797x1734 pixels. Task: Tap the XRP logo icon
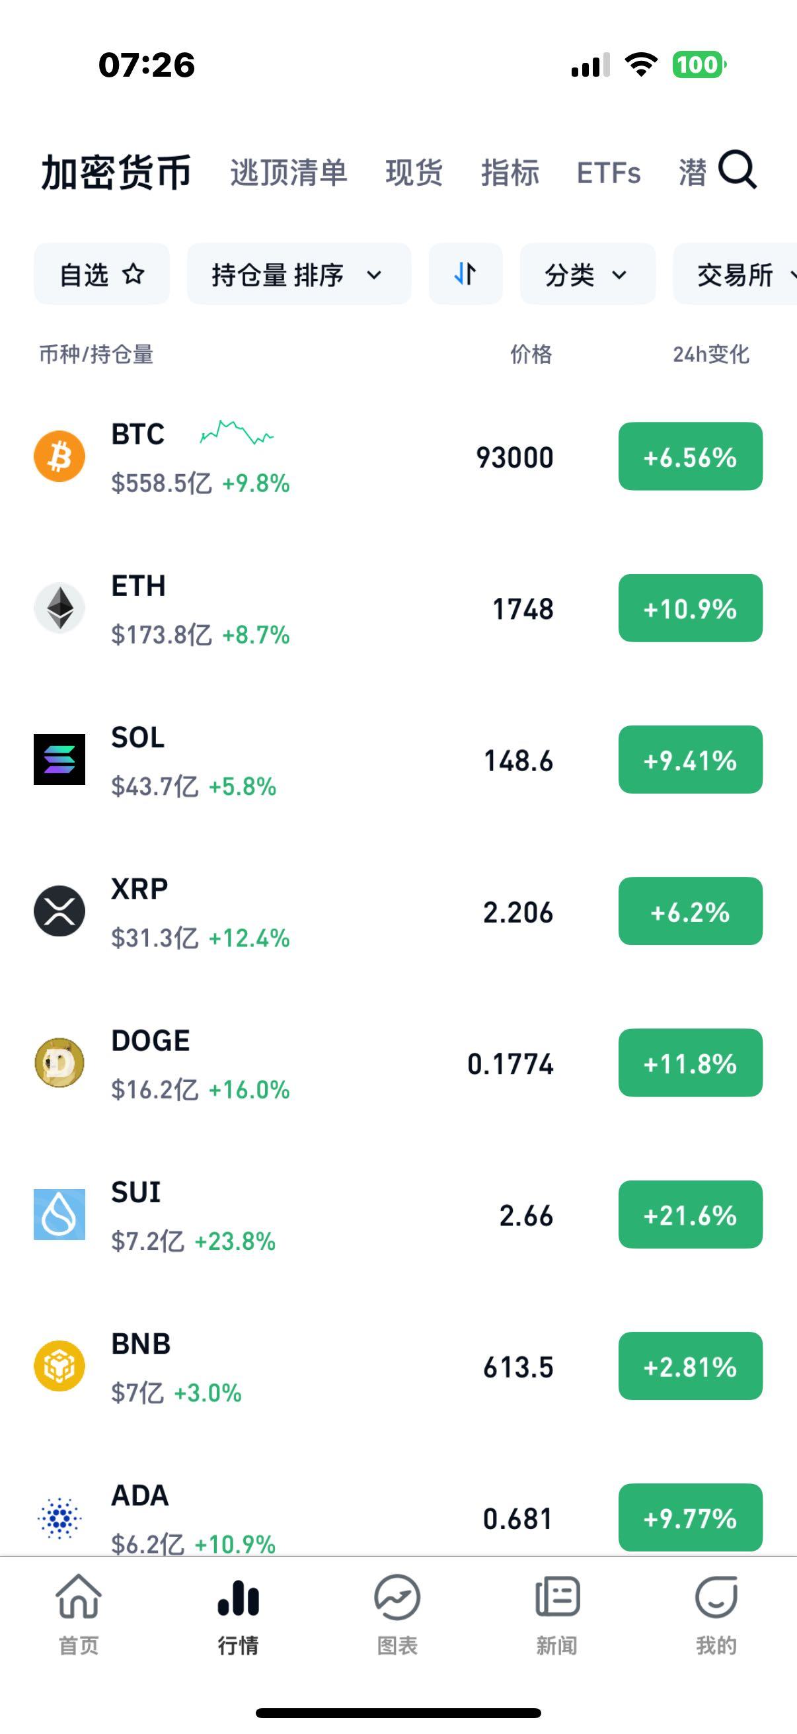[59, 911]
